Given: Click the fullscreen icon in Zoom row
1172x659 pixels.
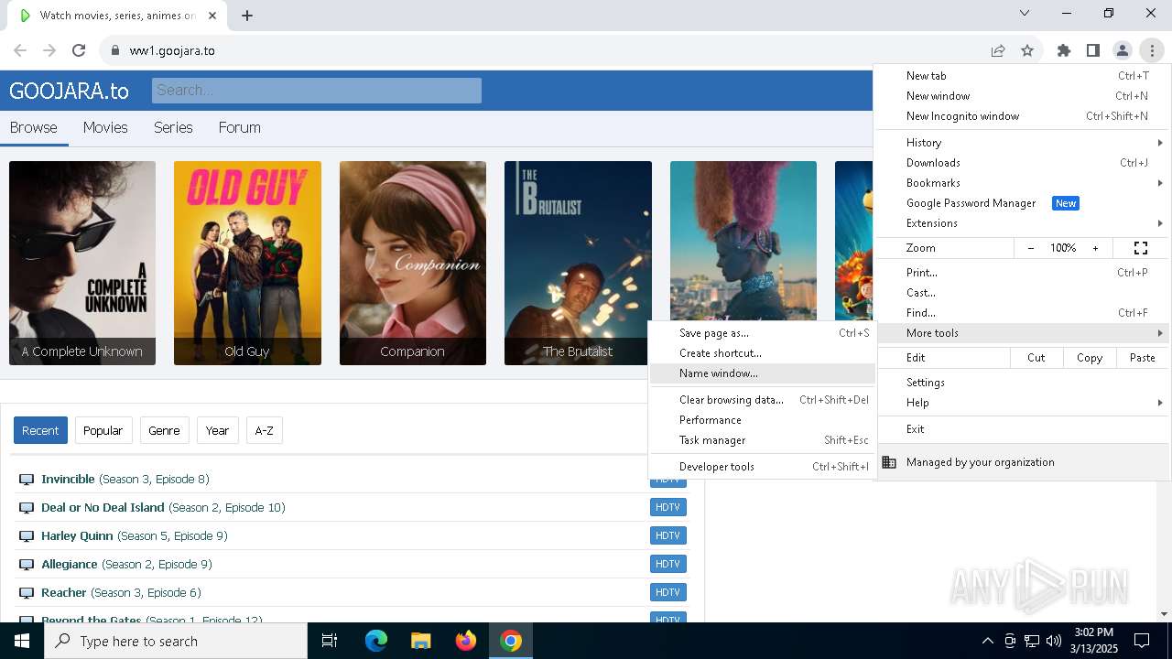Looking at the screenshot, I should coord(1141,248).
